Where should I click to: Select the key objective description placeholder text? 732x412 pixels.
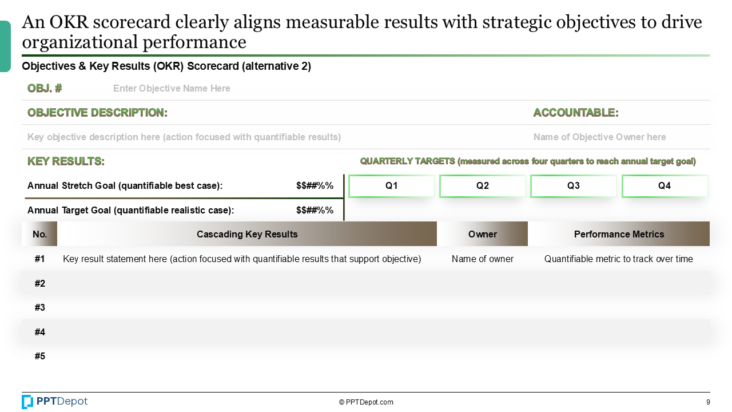(184, 137)
